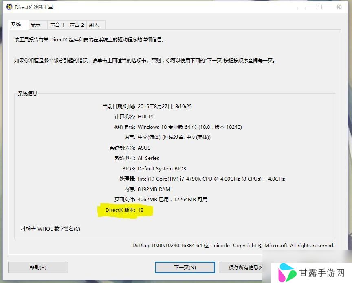The height and width of the screenshot is (283, 352).
Task: Open the 声音 2 tab
Action: click(x=77, y=25)
